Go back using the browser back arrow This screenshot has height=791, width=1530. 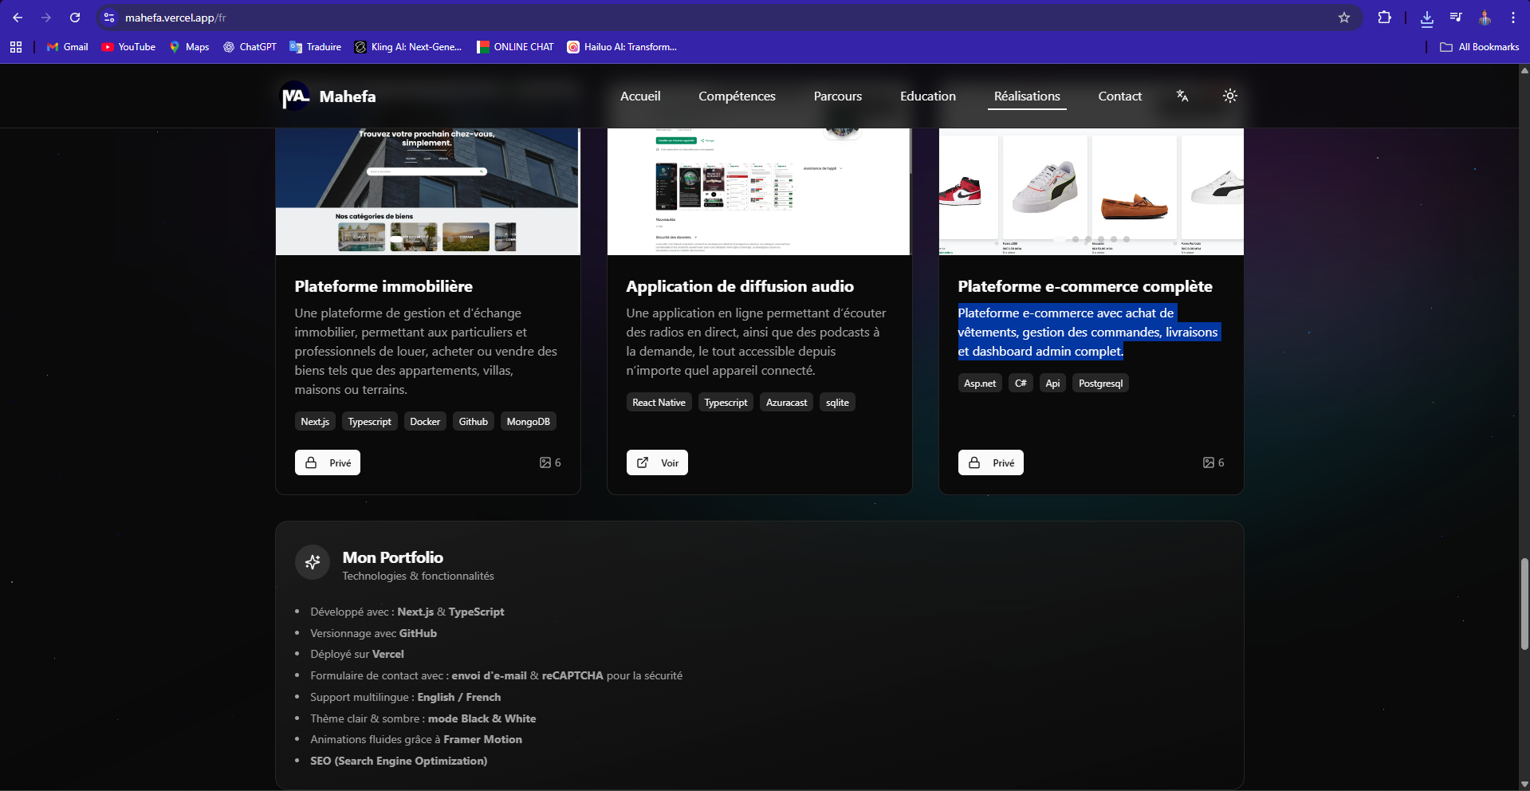[18, 18]
